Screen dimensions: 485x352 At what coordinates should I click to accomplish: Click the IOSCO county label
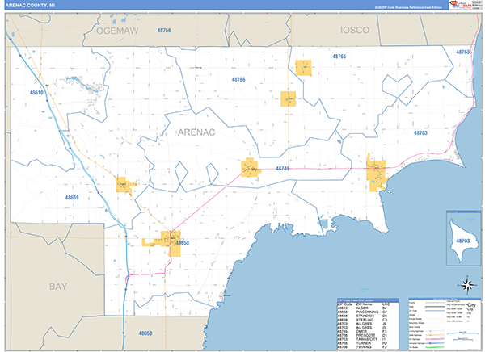pos(355,29)
